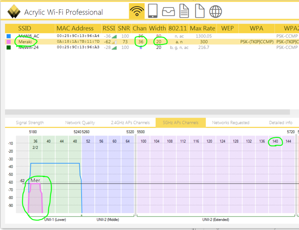This screenshot has height=230, width=299.
Task: Sort by the RSSI column header
Action: pos(109,28)
